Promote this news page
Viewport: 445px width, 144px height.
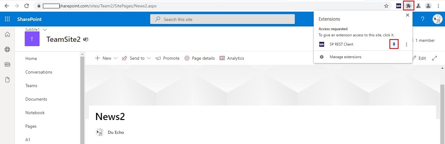[167, 58]
